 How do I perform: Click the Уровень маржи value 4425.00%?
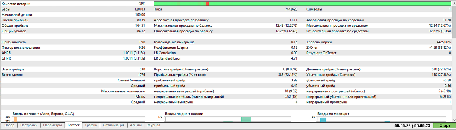pyautogui.click(x=444, y=42)
